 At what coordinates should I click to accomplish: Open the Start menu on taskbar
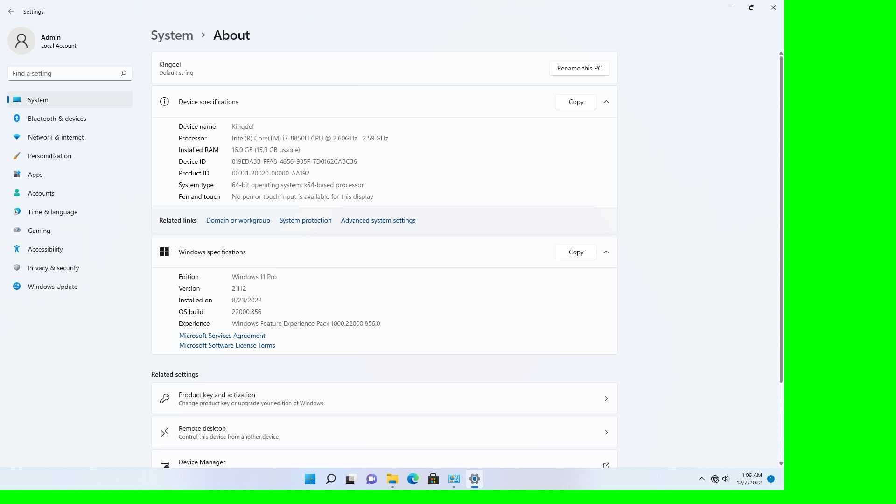point(310,479)
